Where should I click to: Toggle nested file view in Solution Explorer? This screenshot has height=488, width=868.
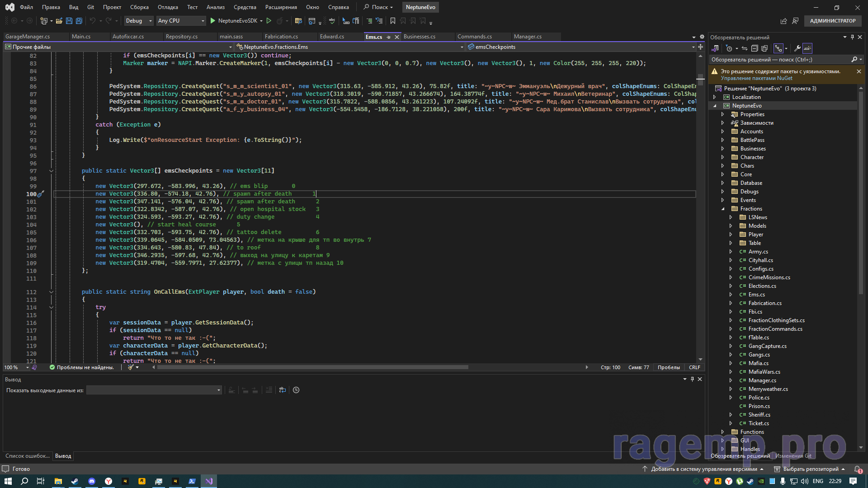pos(778,48)
